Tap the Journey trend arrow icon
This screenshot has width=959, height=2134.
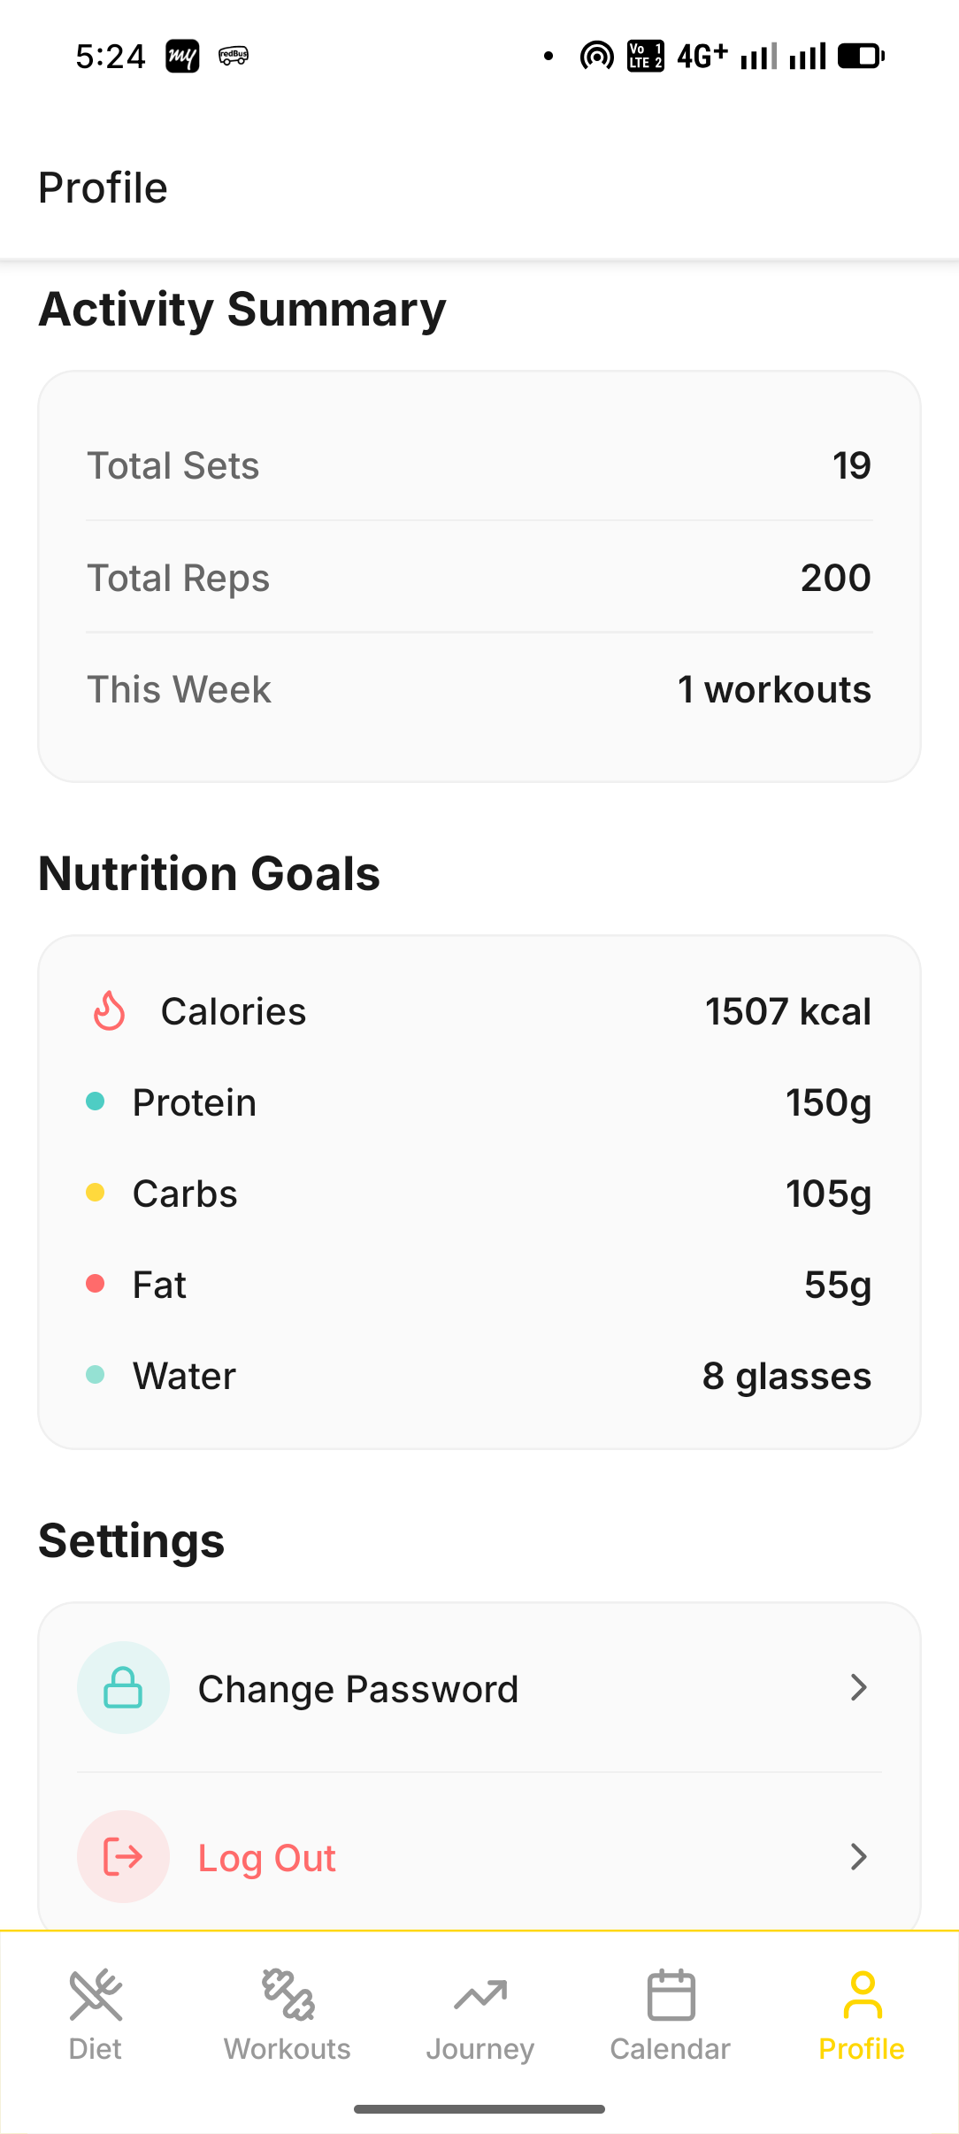[479, 1994]
